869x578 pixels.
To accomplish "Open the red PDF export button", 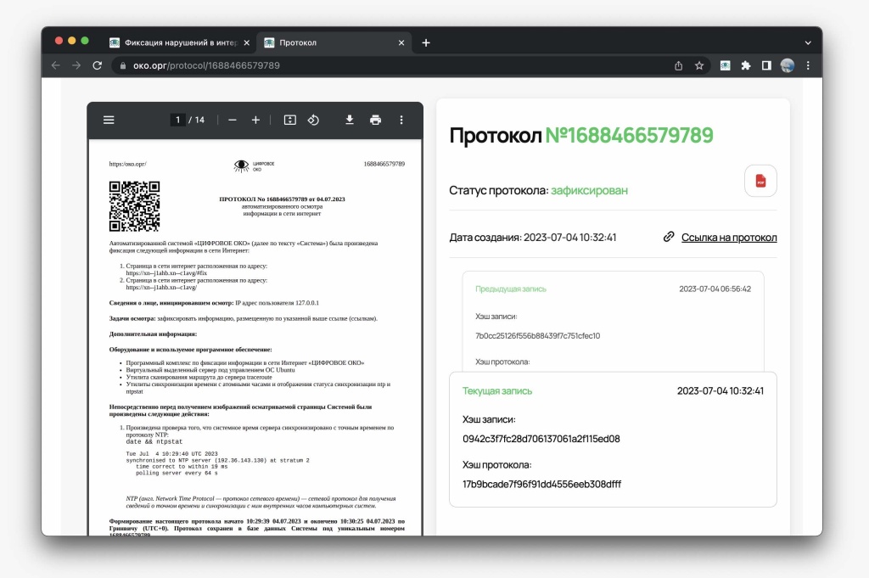I will (x=760, y=181).
